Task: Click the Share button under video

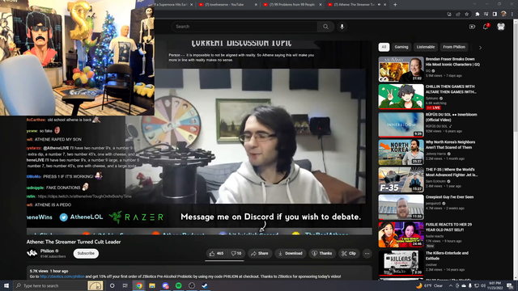Action: click(260, 253)
